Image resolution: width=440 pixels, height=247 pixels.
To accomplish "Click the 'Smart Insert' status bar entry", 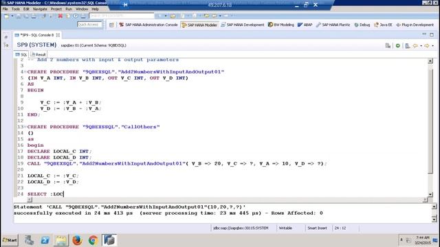I will [317, 228].
